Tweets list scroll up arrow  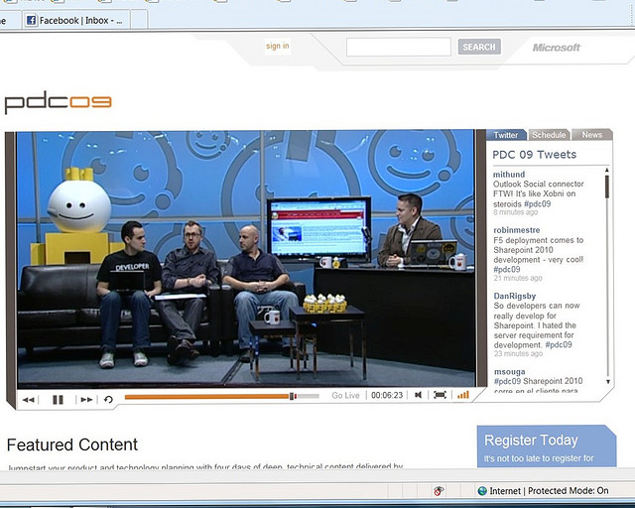click(606, 170)
